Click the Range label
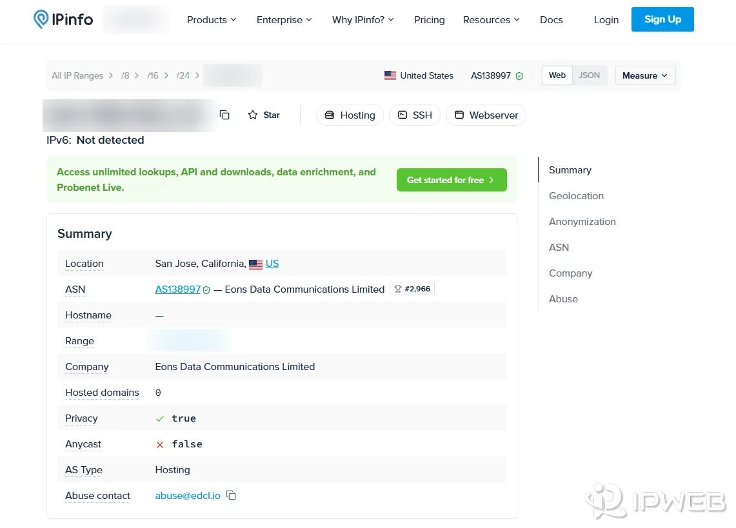This screenshot has width=736, height=528. click(x=79, y=341)
